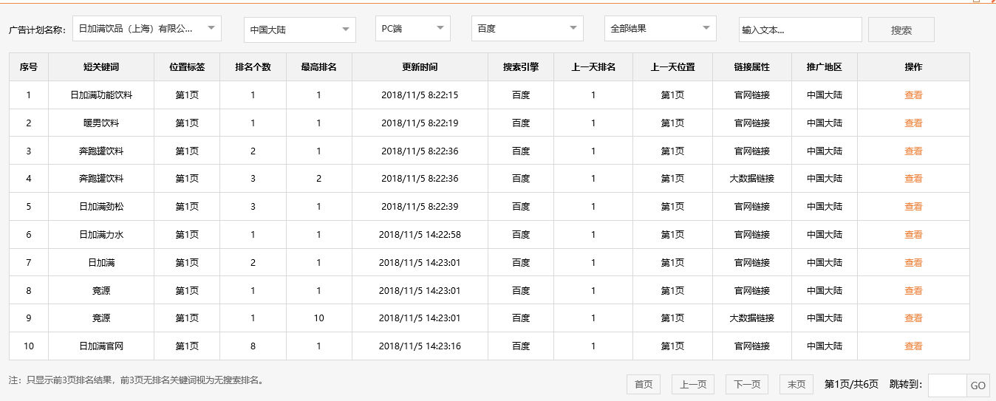
Task: Select keyword cell 暖男饮料
Action: click(x=101, y=123)
